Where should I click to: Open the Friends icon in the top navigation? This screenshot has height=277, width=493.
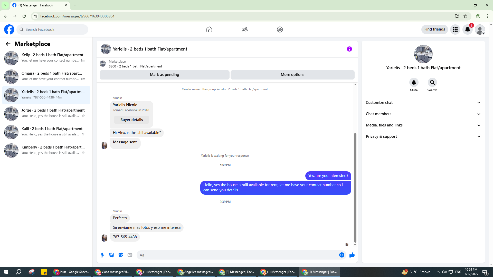245,29
